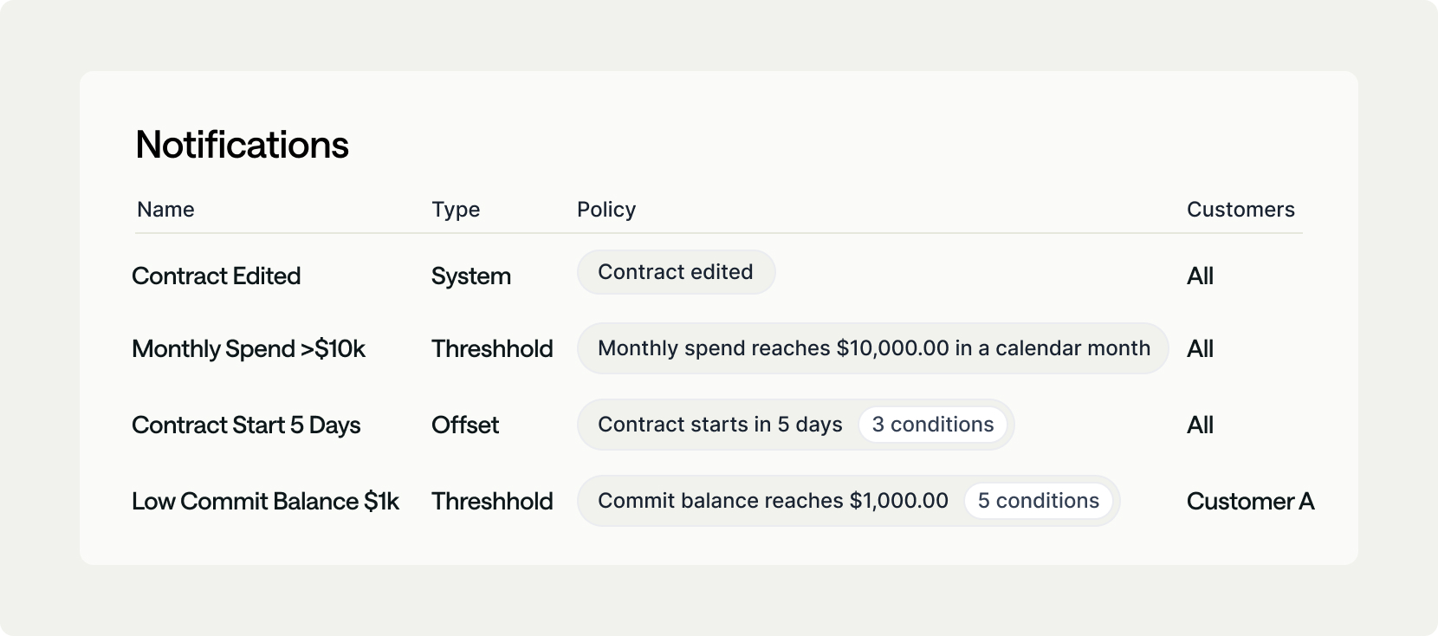Click System type for Contract Edited

point(471,276)
